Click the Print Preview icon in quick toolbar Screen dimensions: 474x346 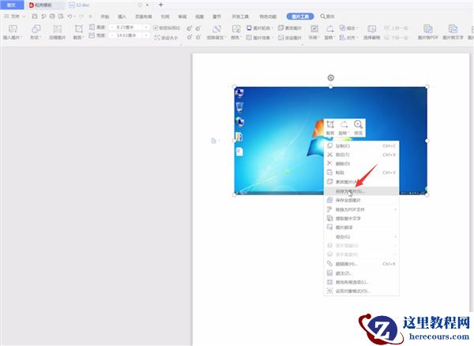click(61, 17)
